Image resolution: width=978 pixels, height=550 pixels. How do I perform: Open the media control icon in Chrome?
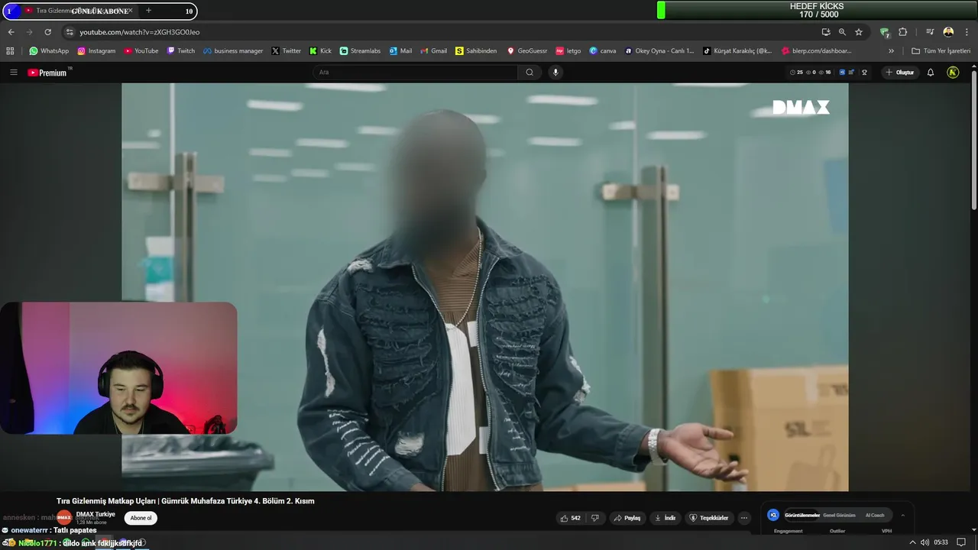[930, 32]
